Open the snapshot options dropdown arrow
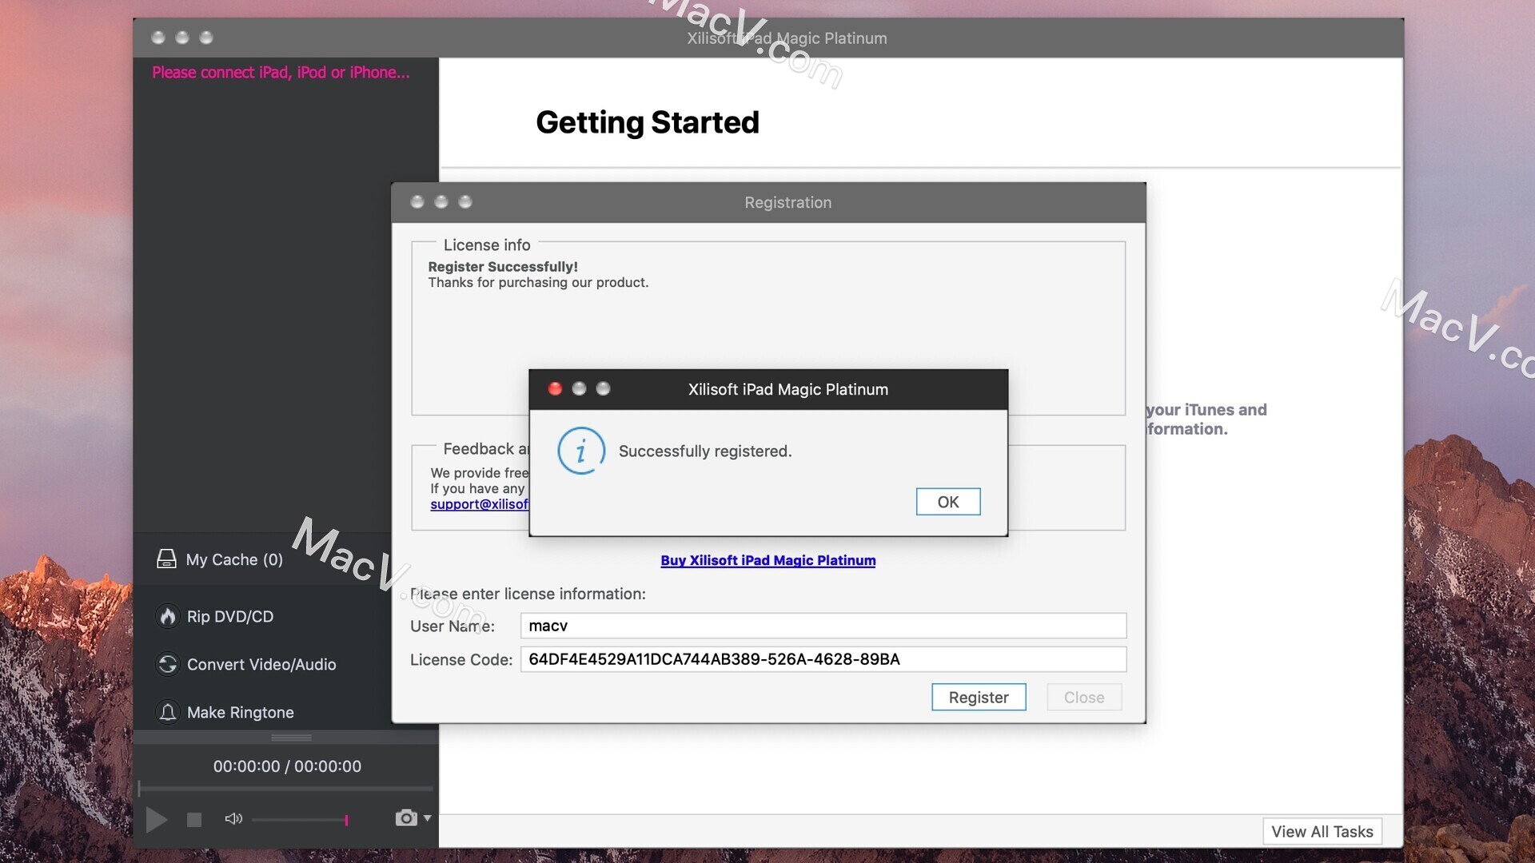This screenshot has height=863, width=1535. (x=428, y=818)
